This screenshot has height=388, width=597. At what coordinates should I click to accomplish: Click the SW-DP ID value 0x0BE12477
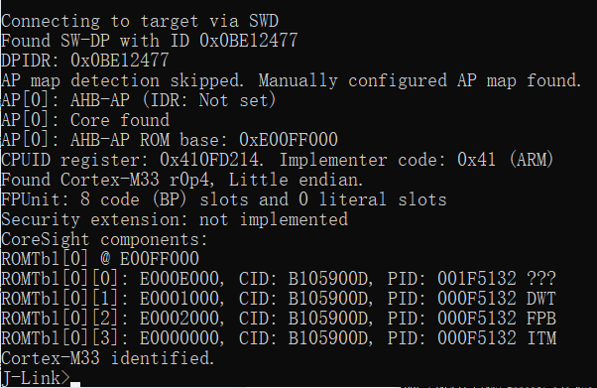249,41
